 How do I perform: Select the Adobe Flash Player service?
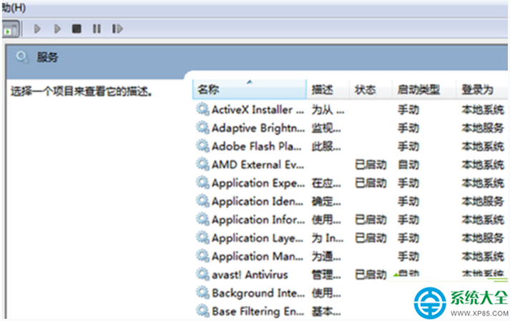point(350,146)
